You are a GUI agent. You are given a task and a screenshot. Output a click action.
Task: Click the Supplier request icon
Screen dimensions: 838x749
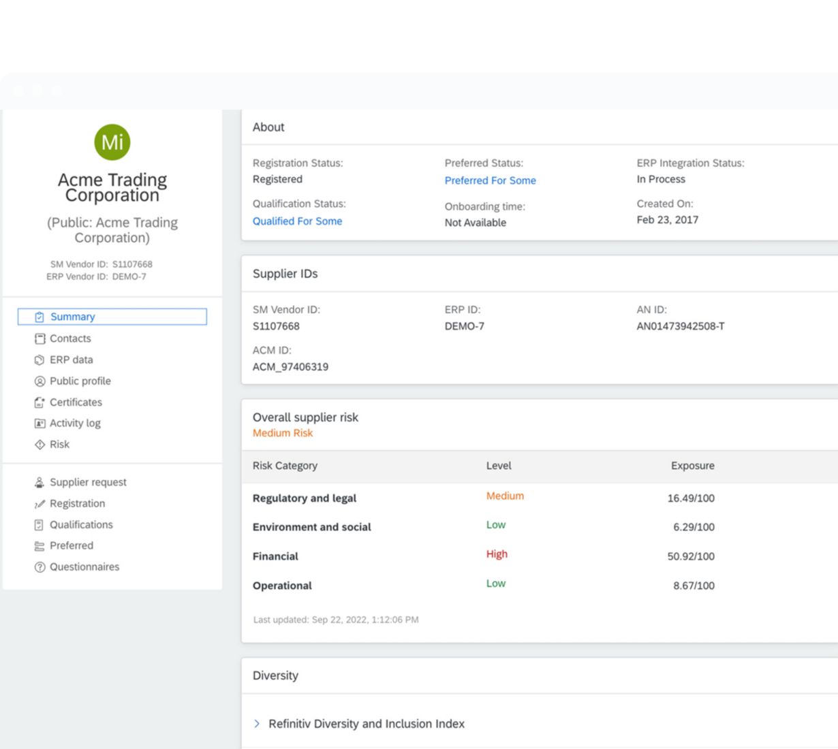pos(40,482)
